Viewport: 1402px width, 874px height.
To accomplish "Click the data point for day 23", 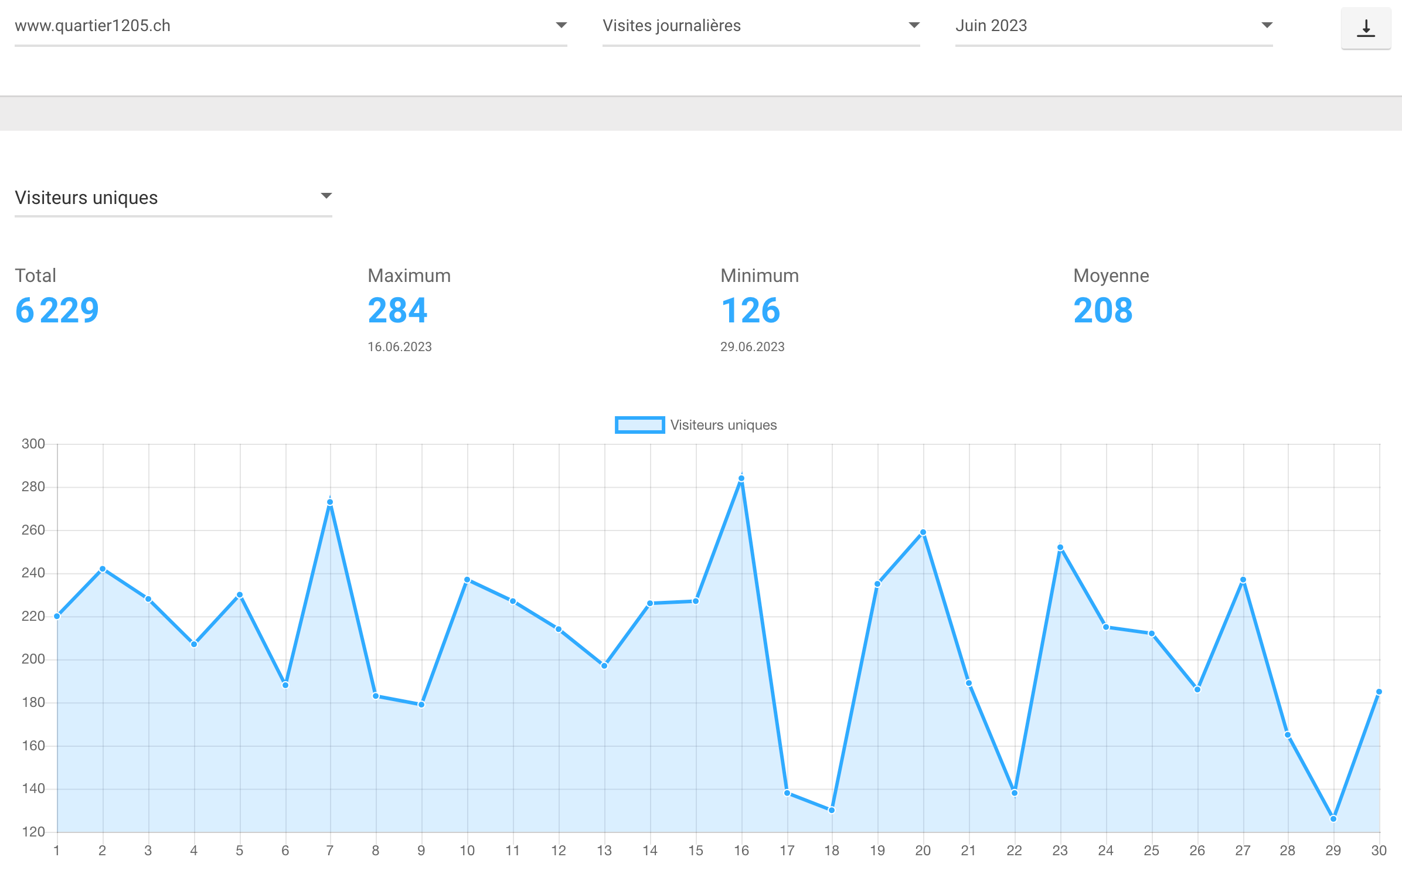I will [x=1060, y=548].
